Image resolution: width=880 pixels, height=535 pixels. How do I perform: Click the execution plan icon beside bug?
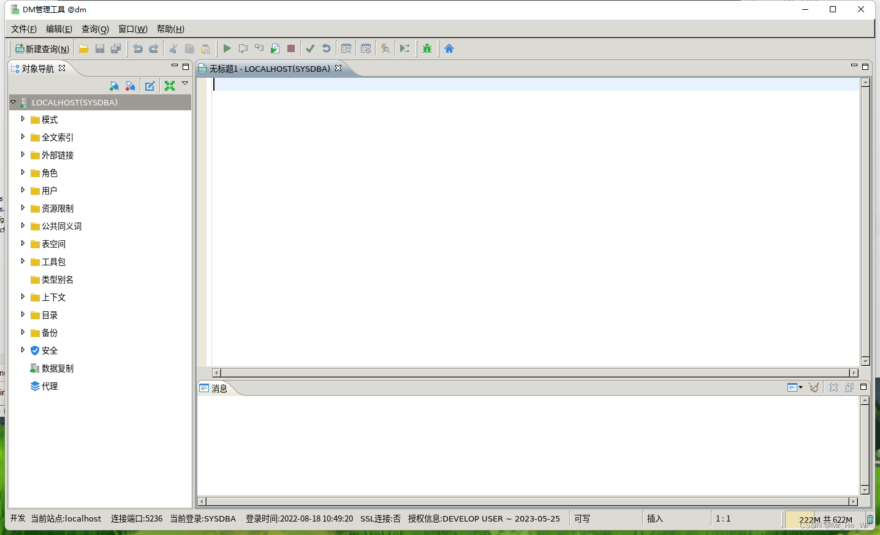point(405,48)
